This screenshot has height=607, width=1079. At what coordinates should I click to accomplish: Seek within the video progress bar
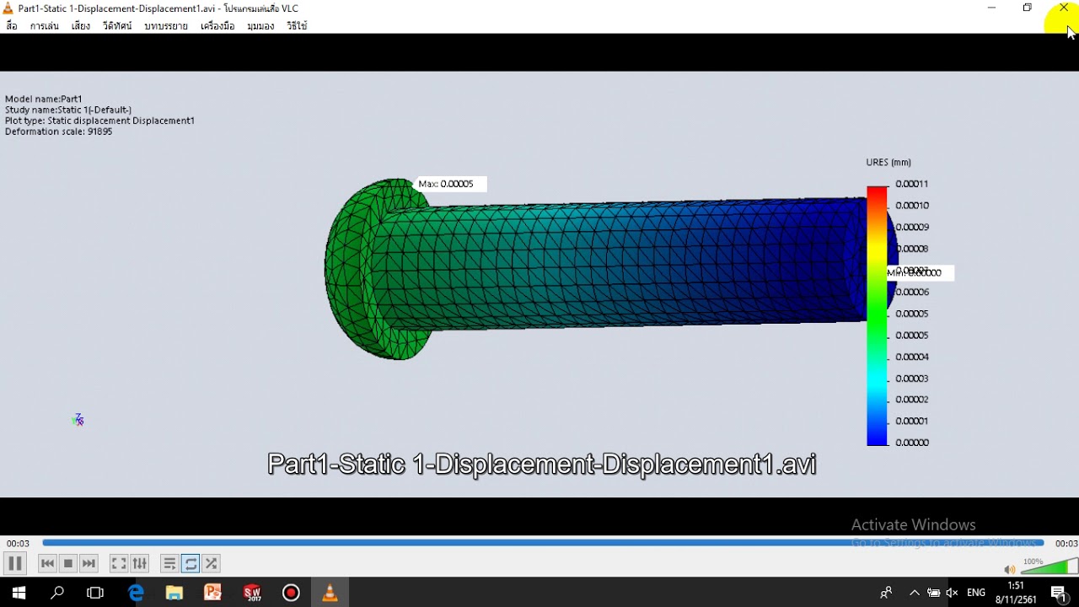(x=543, y=543)
